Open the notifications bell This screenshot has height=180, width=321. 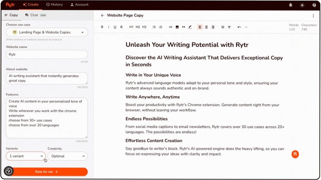click(x=291, y=5)
